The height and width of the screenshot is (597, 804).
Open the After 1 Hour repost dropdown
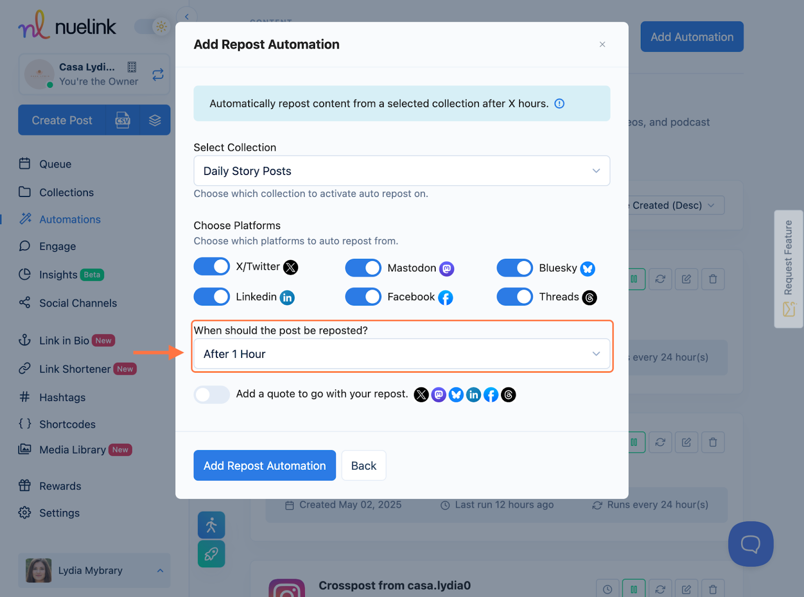click(401, 354)
